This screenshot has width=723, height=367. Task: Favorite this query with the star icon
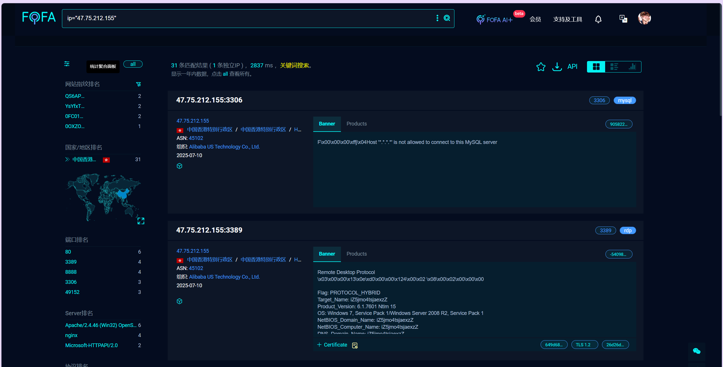541,67
